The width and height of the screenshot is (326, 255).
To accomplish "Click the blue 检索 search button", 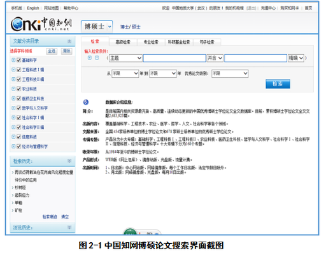I will point(278,84).
